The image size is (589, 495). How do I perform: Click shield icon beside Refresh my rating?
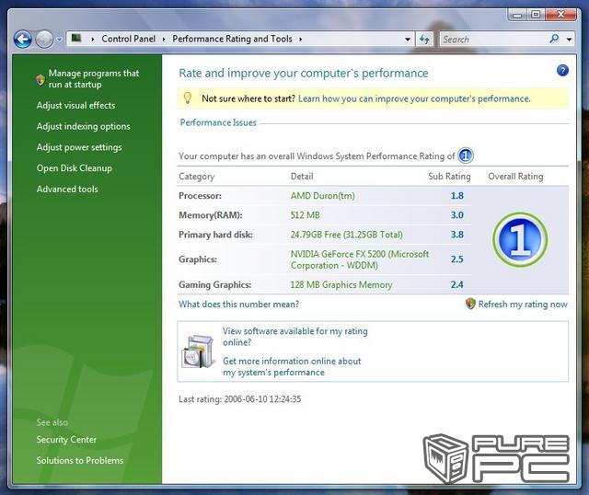click(x=470, y=304)
